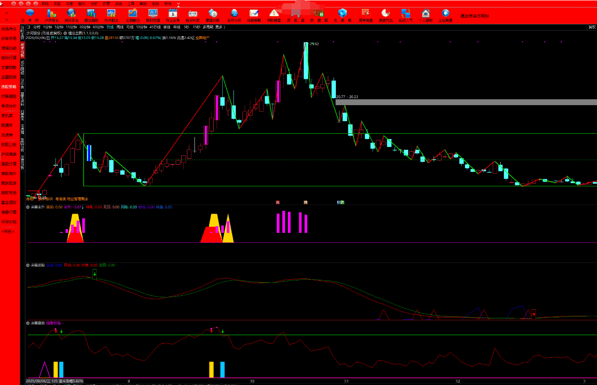The height and width of the screenshot is (385, 597).
Task: Toggle the 决策波段 indicator circle marker
Action: coord(28,265)
